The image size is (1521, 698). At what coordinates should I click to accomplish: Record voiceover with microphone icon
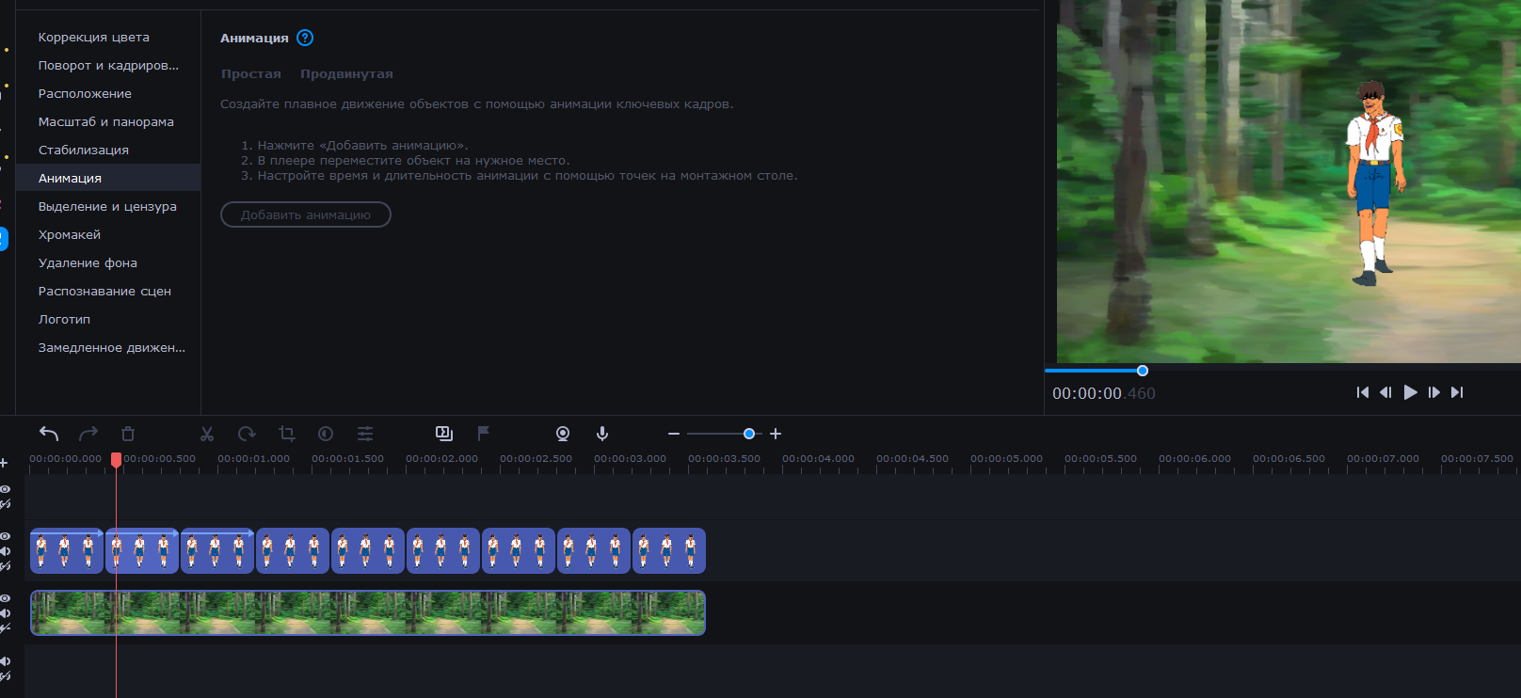pyautogui.click(x=602, y=434)
